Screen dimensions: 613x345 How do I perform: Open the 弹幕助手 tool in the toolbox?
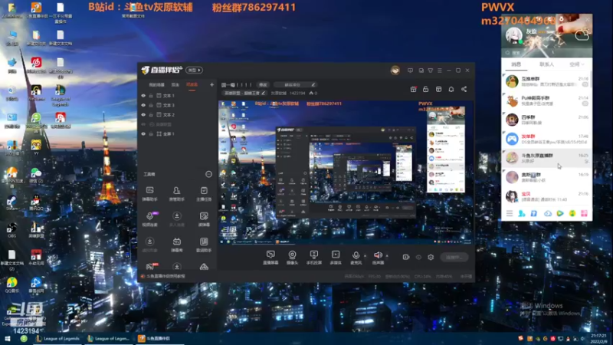pyautogui.click(x=149, y=194)
